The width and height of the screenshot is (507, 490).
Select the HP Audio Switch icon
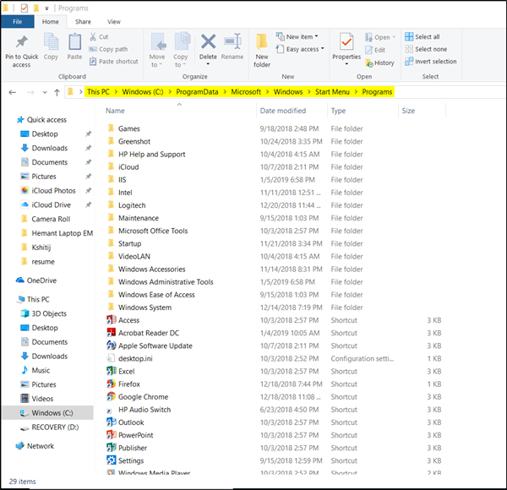click(x=109, y=411)
